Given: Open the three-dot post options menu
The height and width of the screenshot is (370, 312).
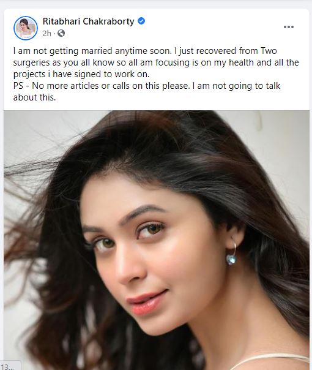Looking at the screenshot, I should tap(288, 27).
